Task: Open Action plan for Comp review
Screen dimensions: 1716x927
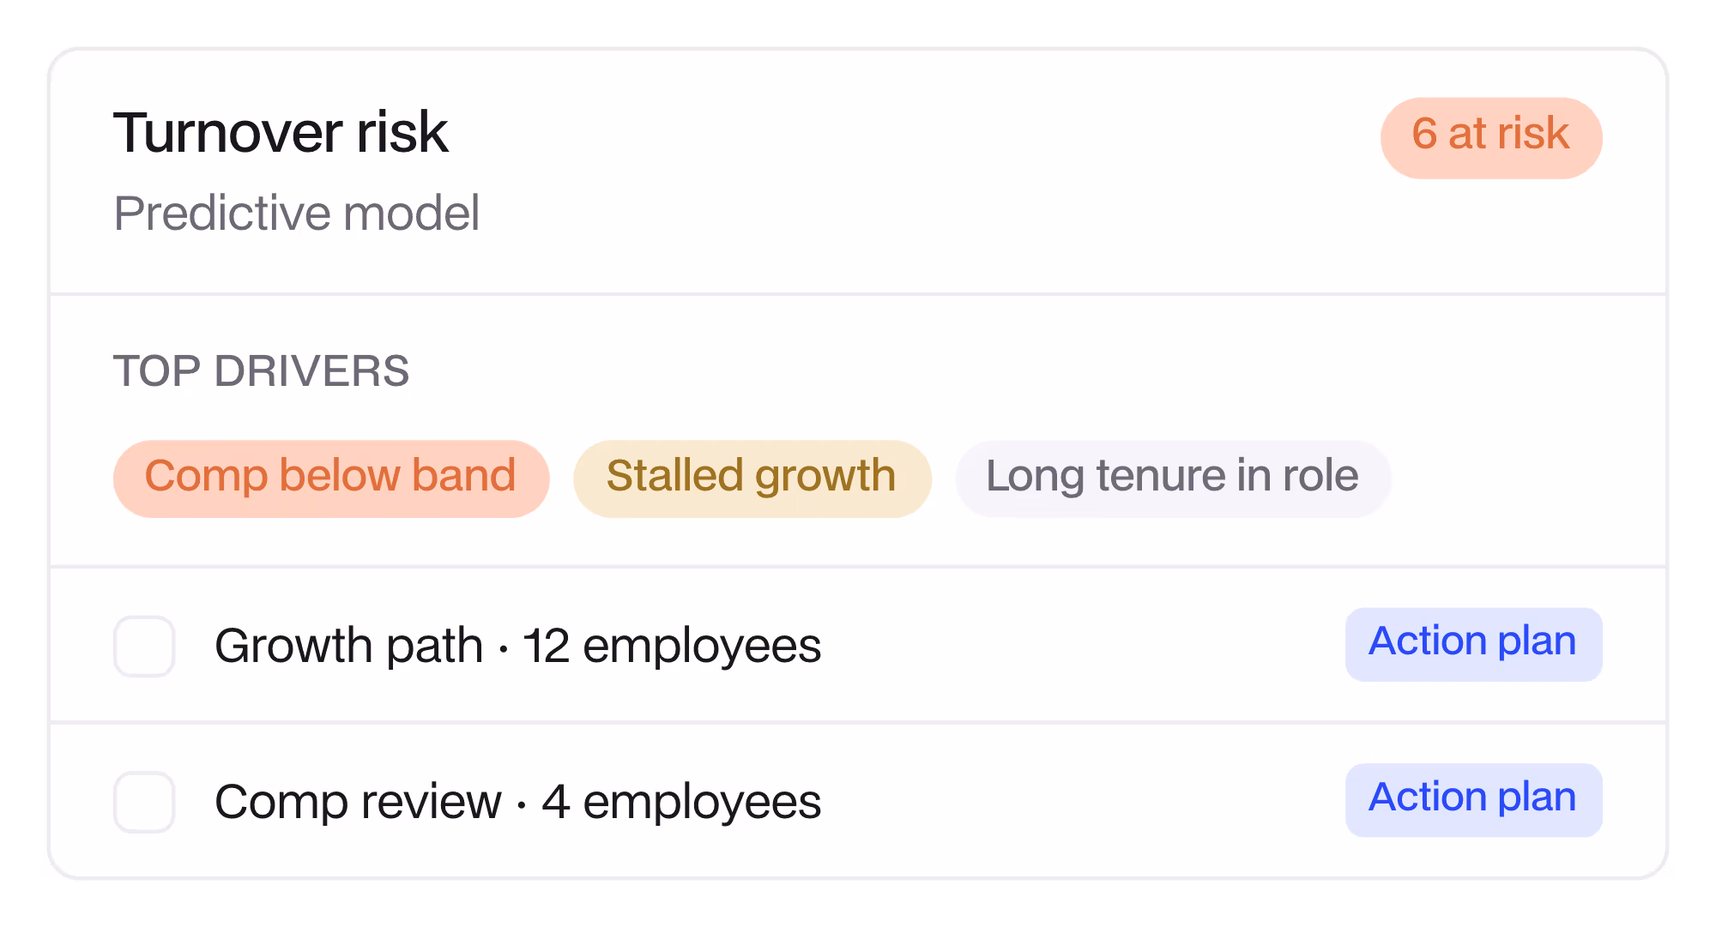Action: click(x=1473, y=800)
